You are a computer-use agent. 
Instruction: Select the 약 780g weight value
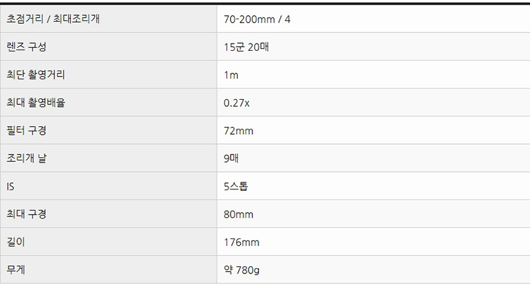tap(242, 270)
